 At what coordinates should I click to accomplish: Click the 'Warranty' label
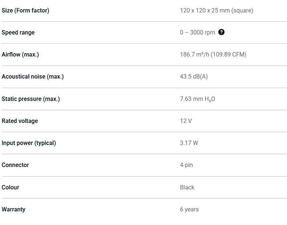click(x=14, y=210)
